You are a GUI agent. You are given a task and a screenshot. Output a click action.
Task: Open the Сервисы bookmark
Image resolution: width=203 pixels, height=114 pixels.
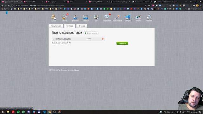[x=5, y=9]
